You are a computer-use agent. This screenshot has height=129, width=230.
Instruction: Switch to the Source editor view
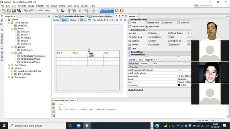click(56, 20)
